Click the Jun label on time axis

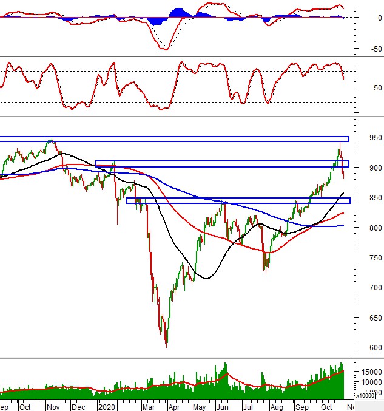coord(221,406)
